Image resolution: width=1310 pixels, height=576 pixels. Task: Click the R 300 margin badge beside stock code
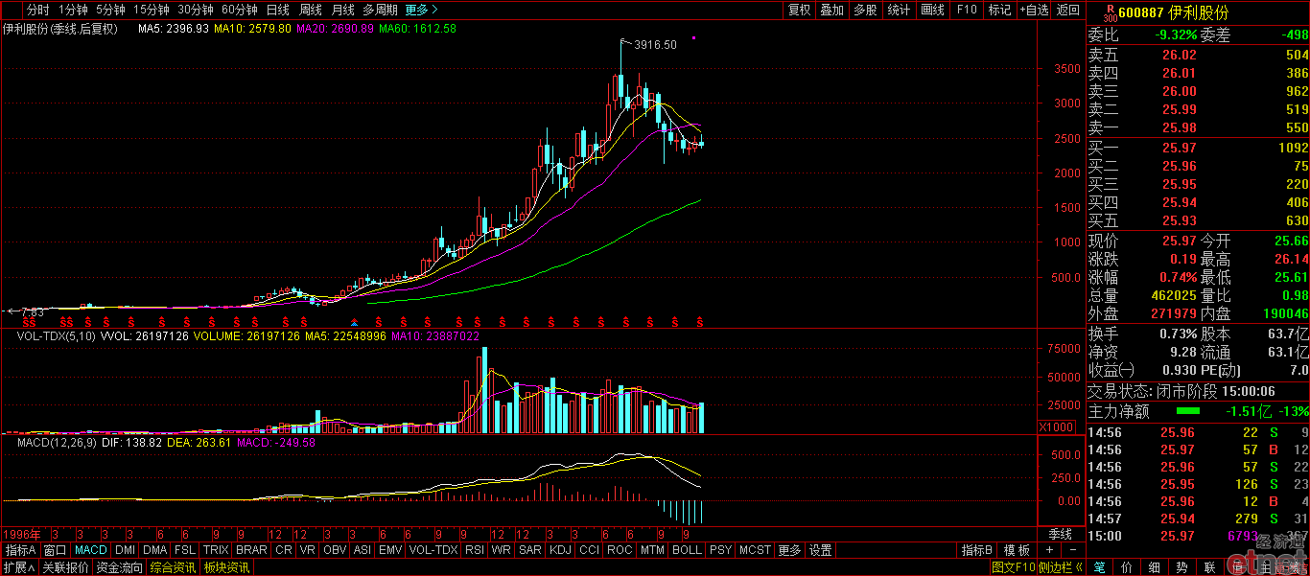(1111, 12)
